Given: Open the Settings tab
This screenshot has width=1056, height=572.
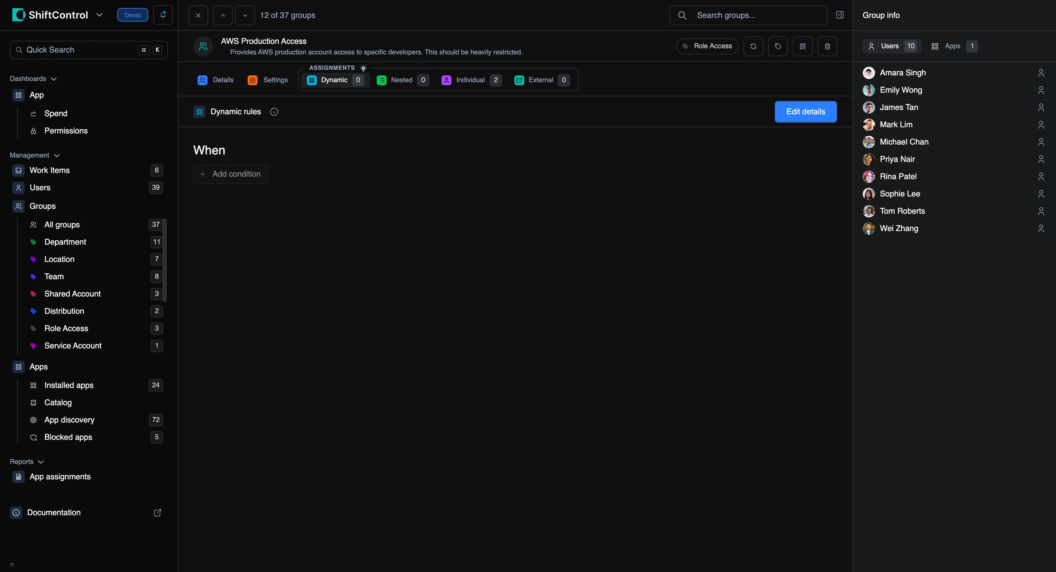Looking at the screenshot, I should pyautogui.click(x=268, y=80).
